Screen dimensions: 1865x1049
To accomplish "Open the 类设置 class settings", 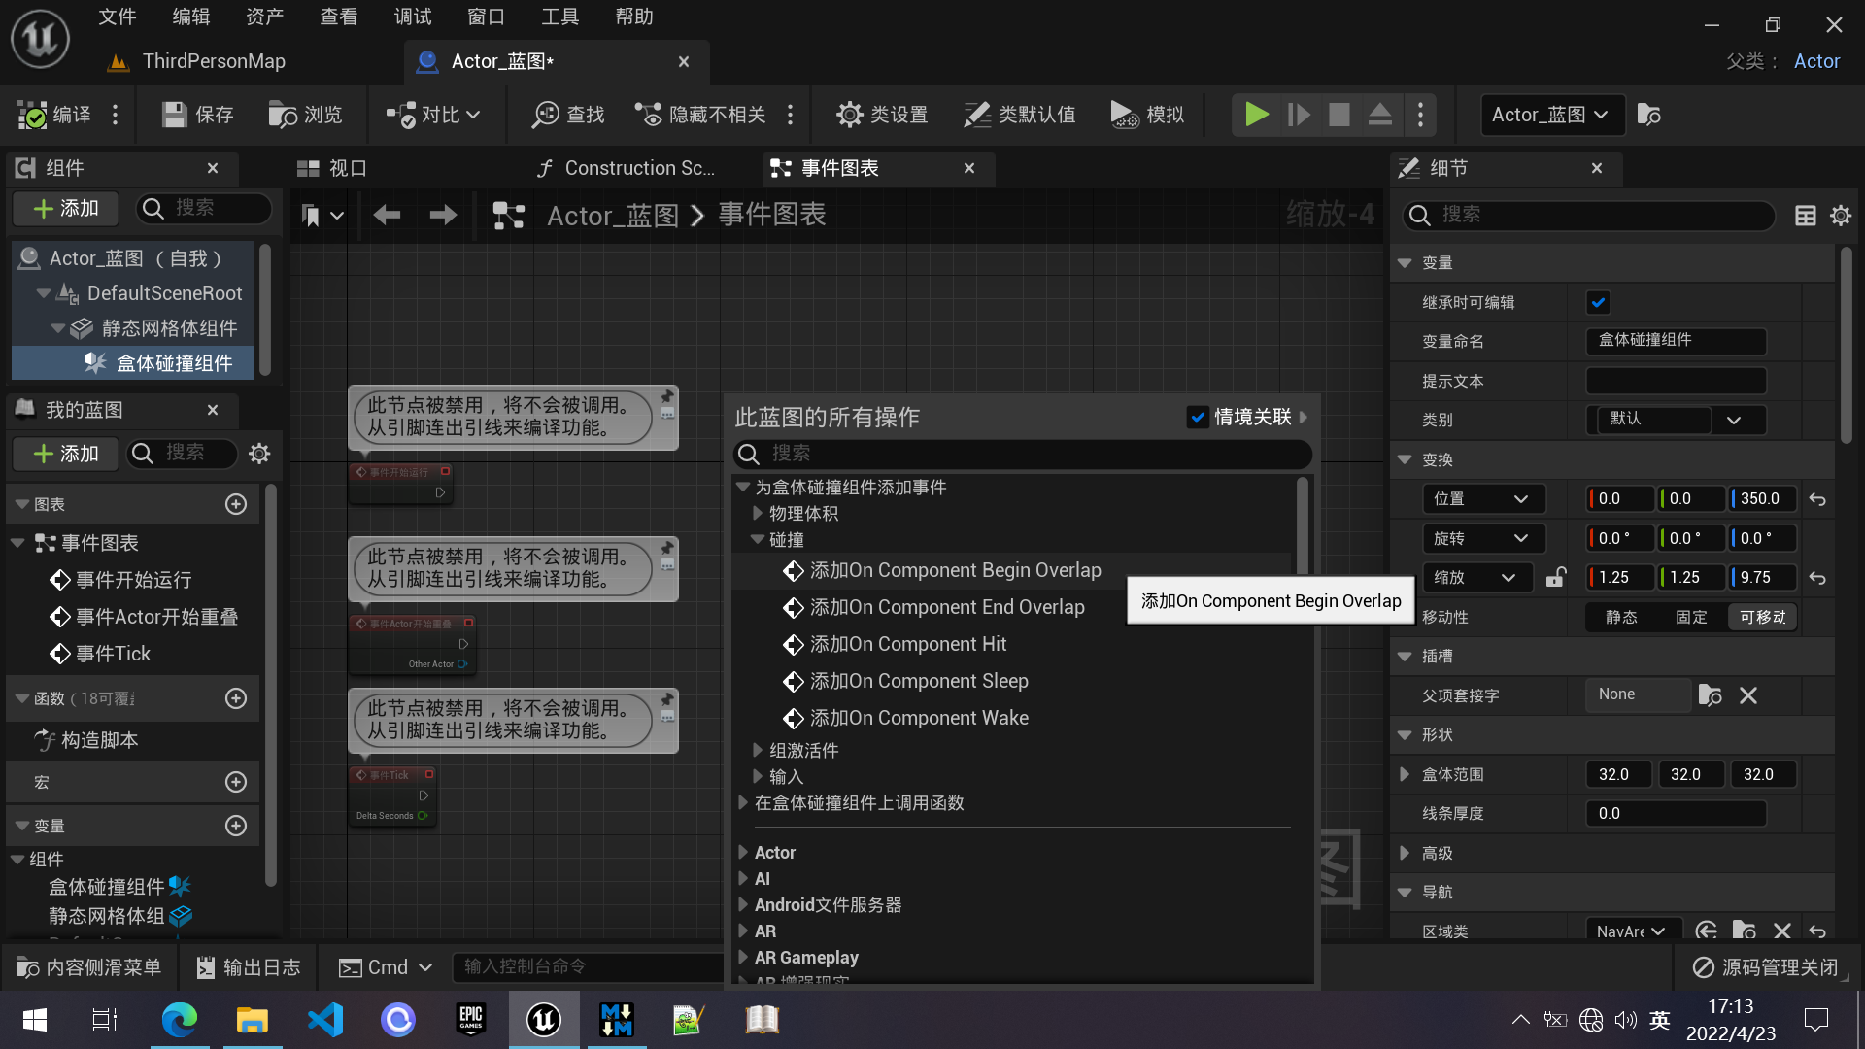I will (x=882, y=114).
